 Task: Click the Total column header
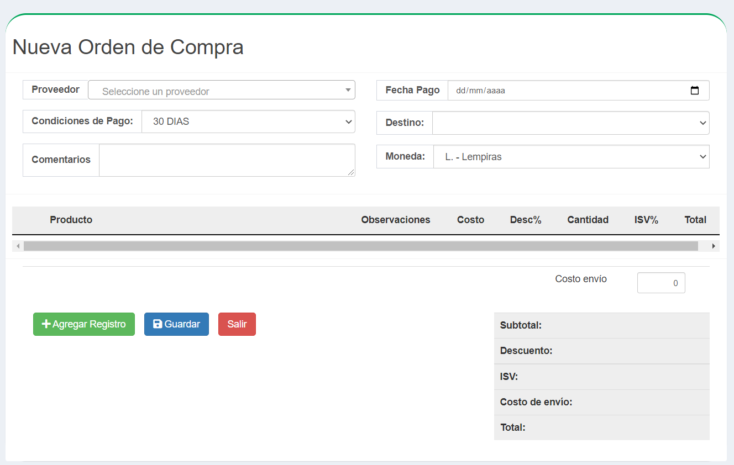[695, 220]
